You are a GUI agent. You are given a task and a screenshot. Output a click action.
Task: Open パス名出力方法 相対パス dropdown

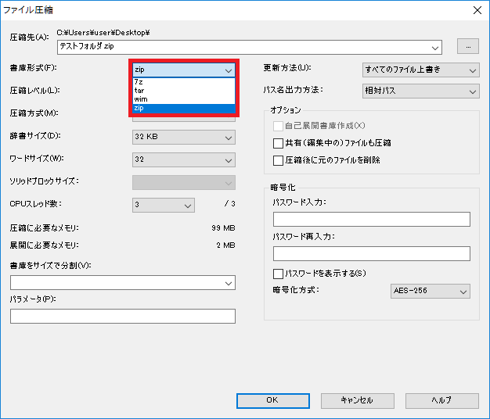420,91
